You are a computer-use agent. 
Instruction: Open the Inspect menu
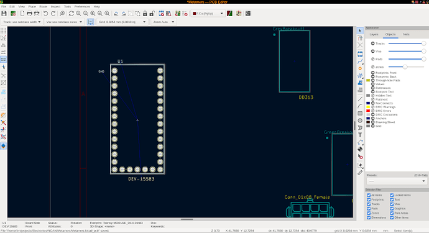pyautogui.click(x=55, y=6)
